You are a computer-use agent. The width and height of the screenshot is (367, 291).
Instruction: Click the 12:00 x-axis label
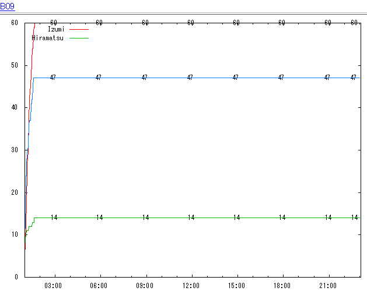pyautogui.click(x=191, y=286)
